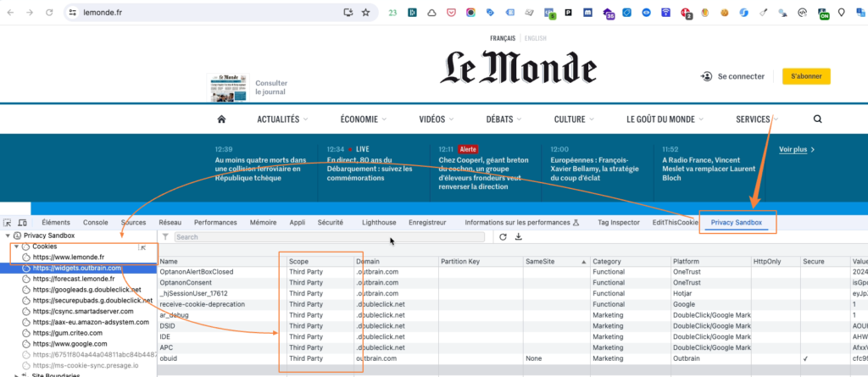Click the install app icon in address bar
This screenshot has width=868, height=377.
[348, 12]
